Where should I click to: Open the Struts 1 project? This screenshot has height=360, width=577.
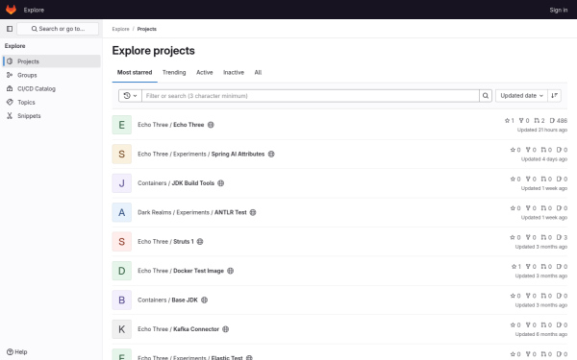165,241
